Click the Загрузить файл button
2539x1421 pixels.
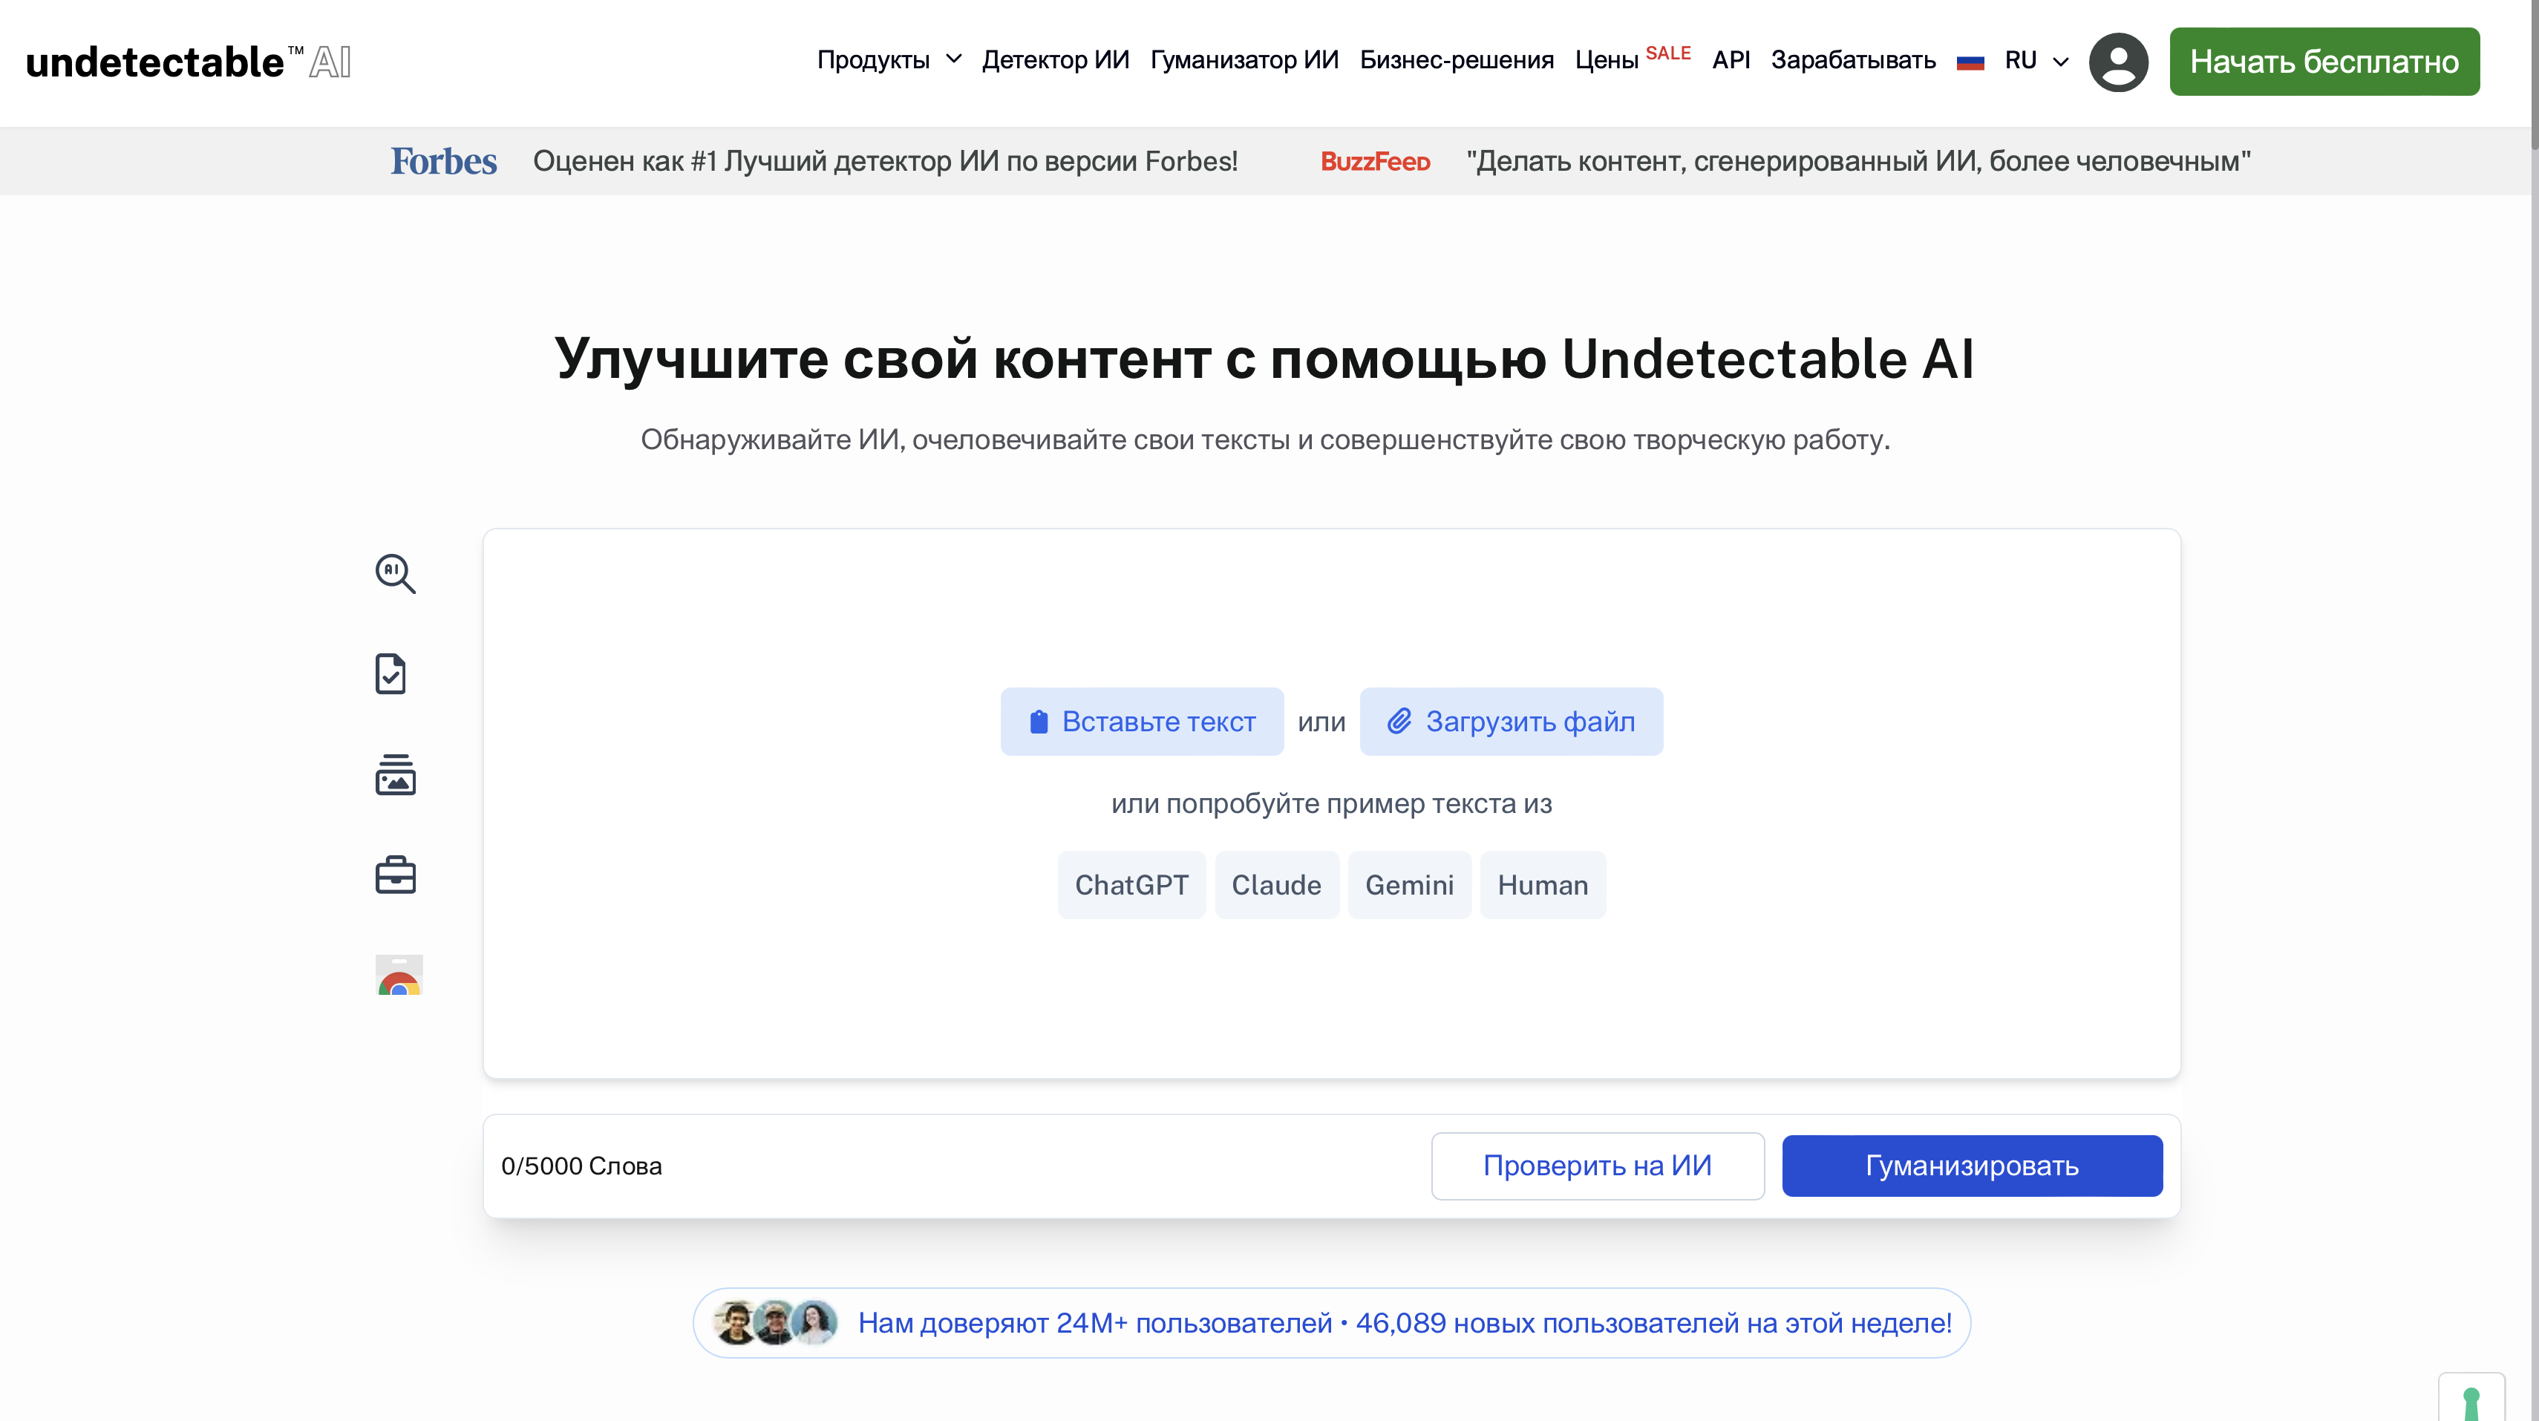tap(1511, 722)
